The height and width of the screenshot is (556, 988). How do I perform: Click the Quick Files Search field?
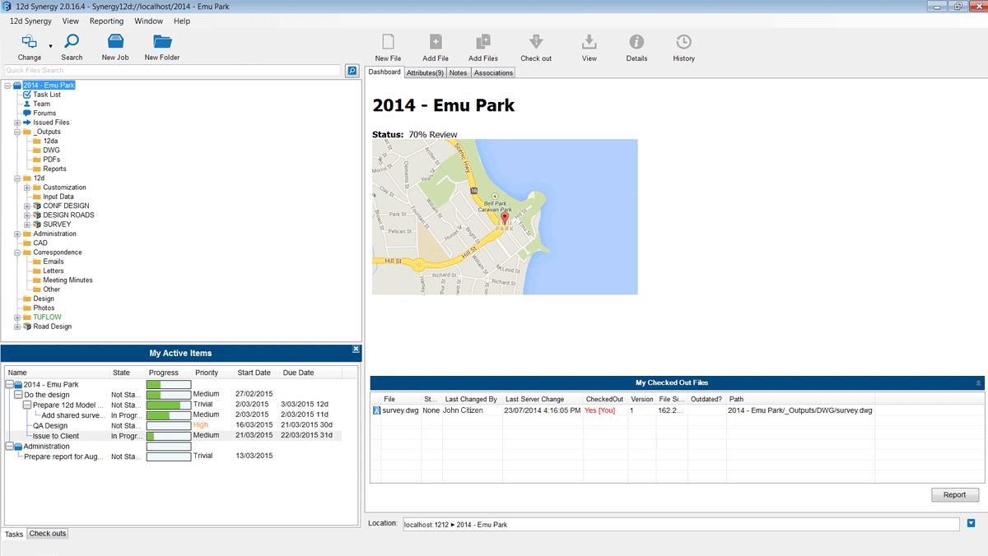(172, 71)
